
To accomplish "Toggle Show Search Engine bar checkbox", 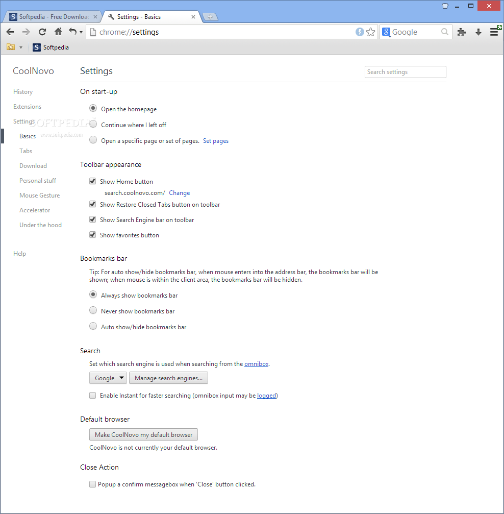I will click(x=93, y=219).
